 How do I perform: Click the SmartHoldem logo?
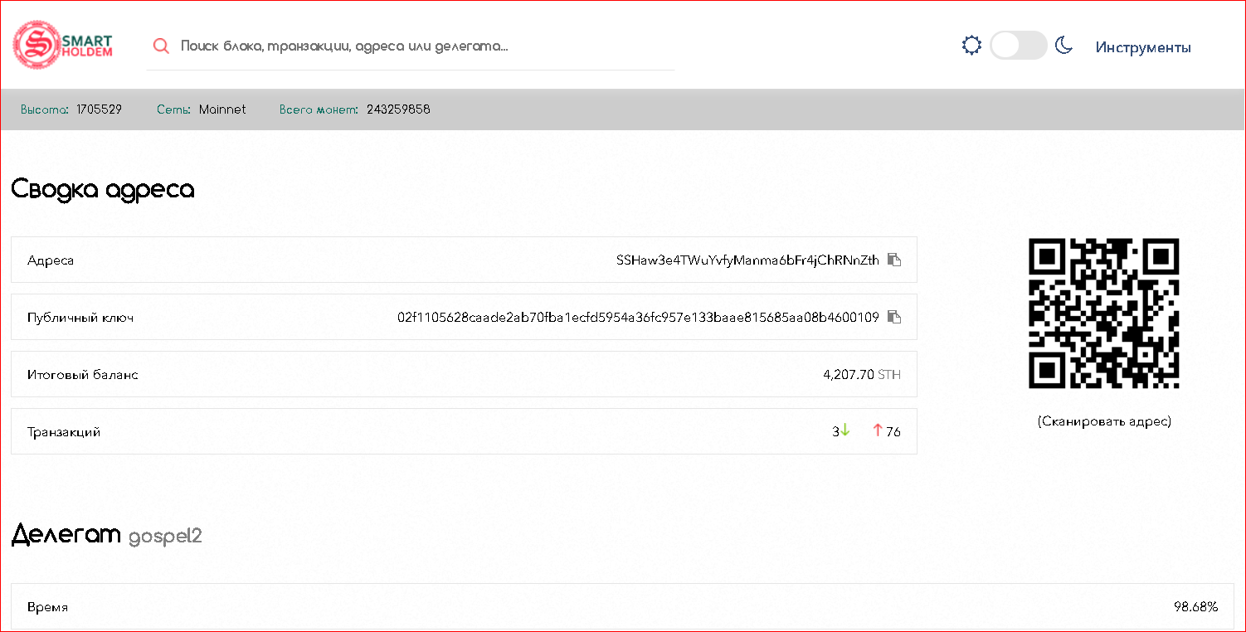tap(63, 45)
